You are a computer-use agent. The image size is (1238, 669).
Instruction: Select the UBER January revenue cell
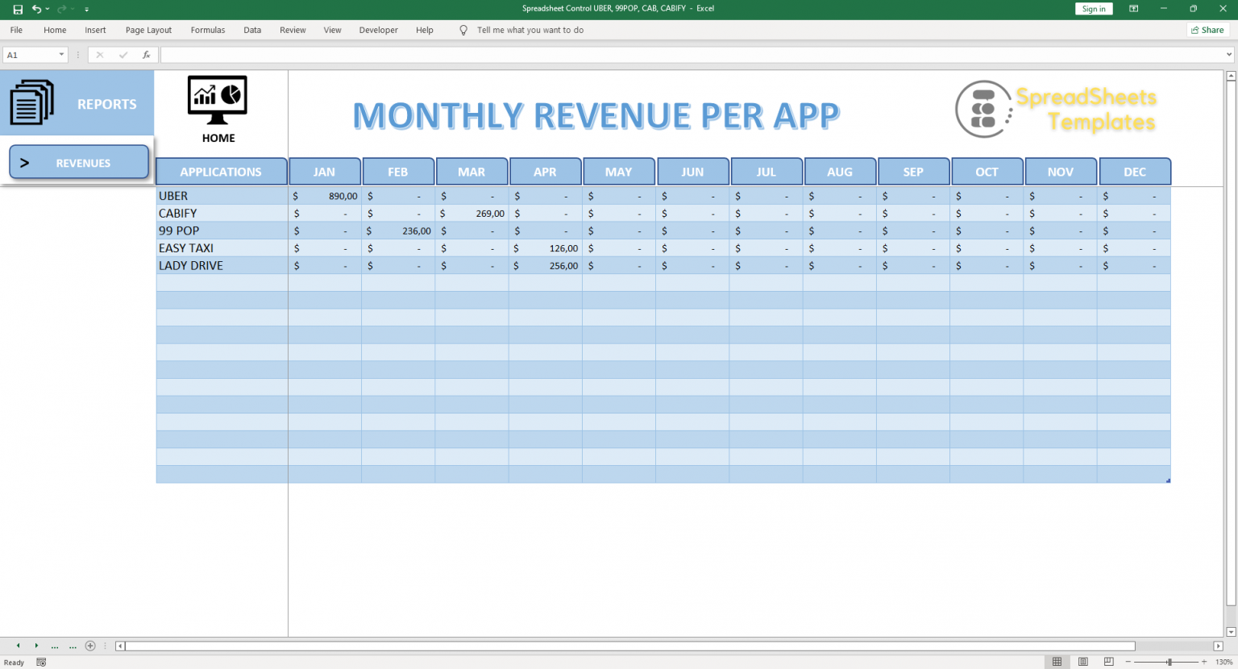click(325, 195)
